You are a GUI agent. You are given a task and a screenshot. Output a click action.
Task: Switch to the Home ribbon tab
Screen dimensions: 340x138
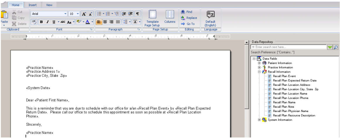[16, 5]
